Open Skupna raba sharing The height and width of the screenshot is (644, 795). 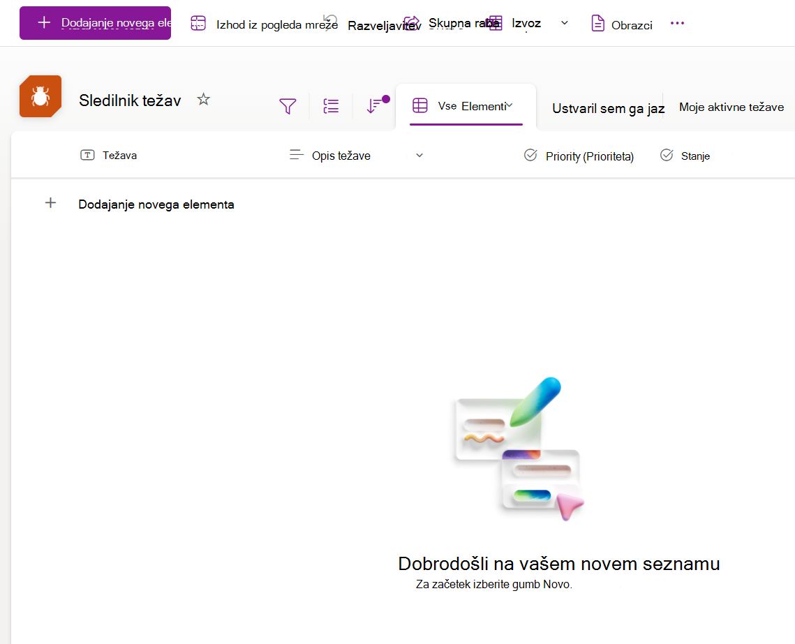click(463, 23)
